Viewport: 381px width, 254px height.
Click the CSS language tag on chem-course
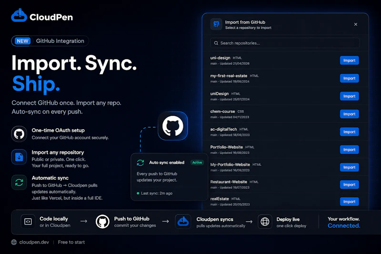coord(241,112)
